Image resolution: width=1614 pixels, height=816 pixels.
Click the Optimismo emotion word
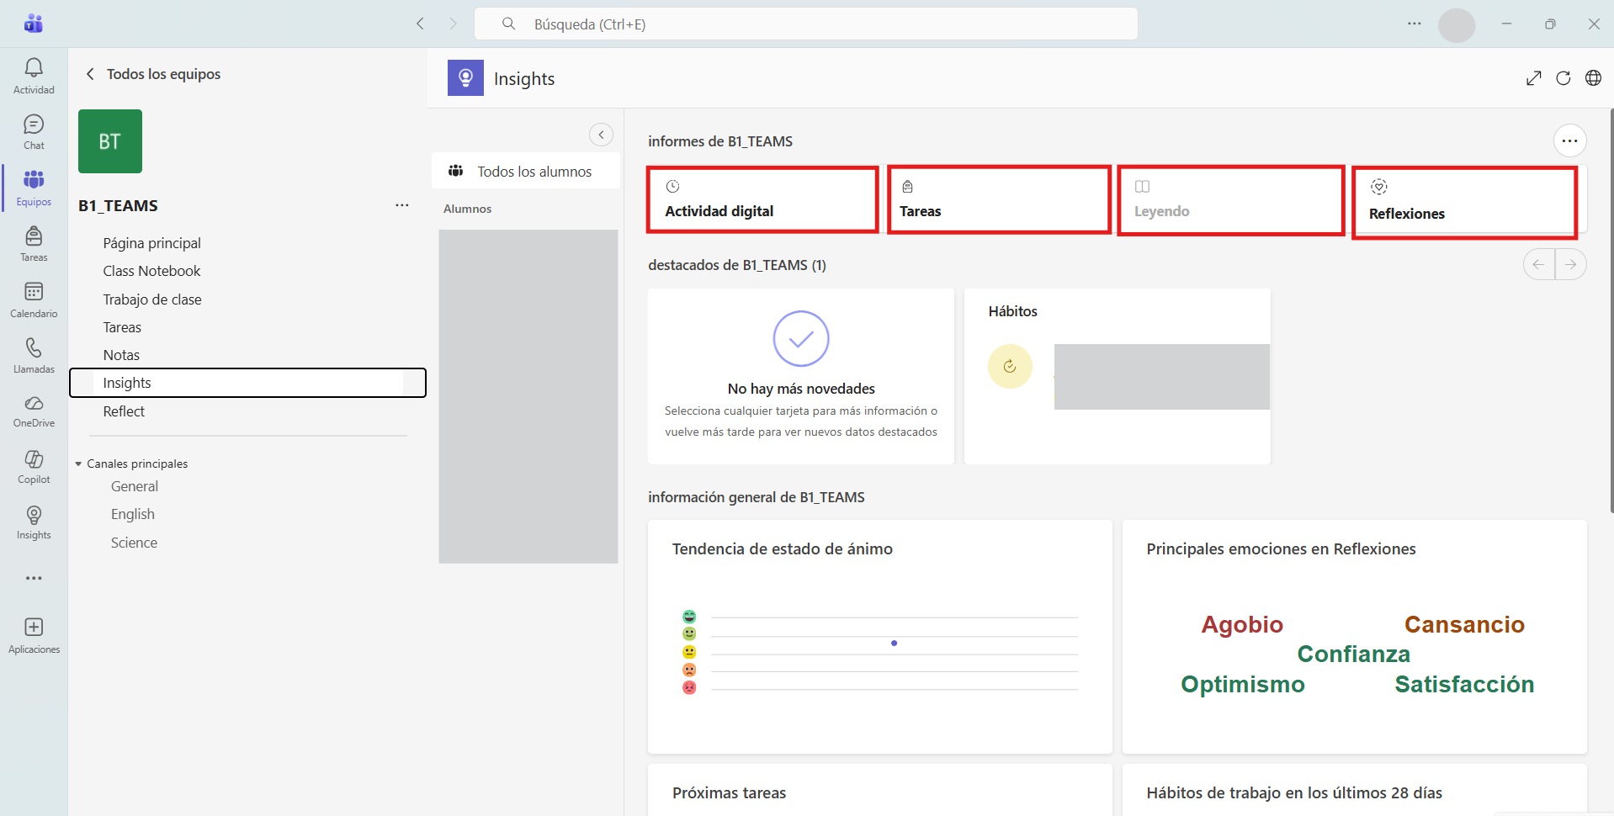coord(1242,684)
